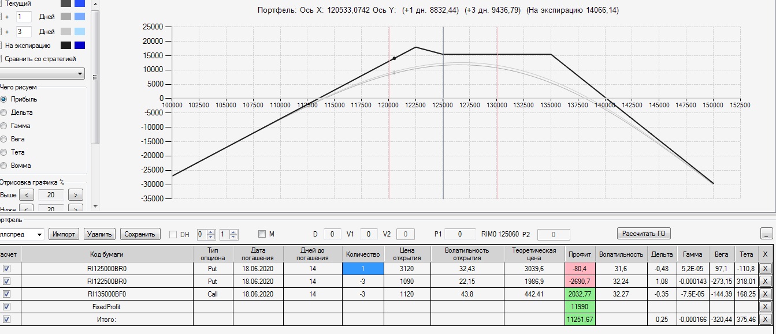Select the RI122500BR0 Количество cell -3
Screen dimensions: 776x334
[363, 281]
